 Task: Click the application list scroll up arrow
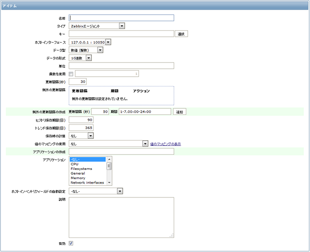pos(109,159)
